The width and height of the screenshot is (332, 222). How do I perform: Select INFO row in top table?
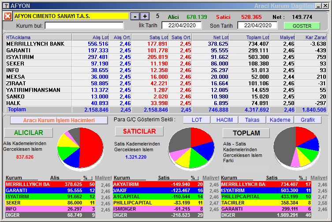tap(166, 70)
